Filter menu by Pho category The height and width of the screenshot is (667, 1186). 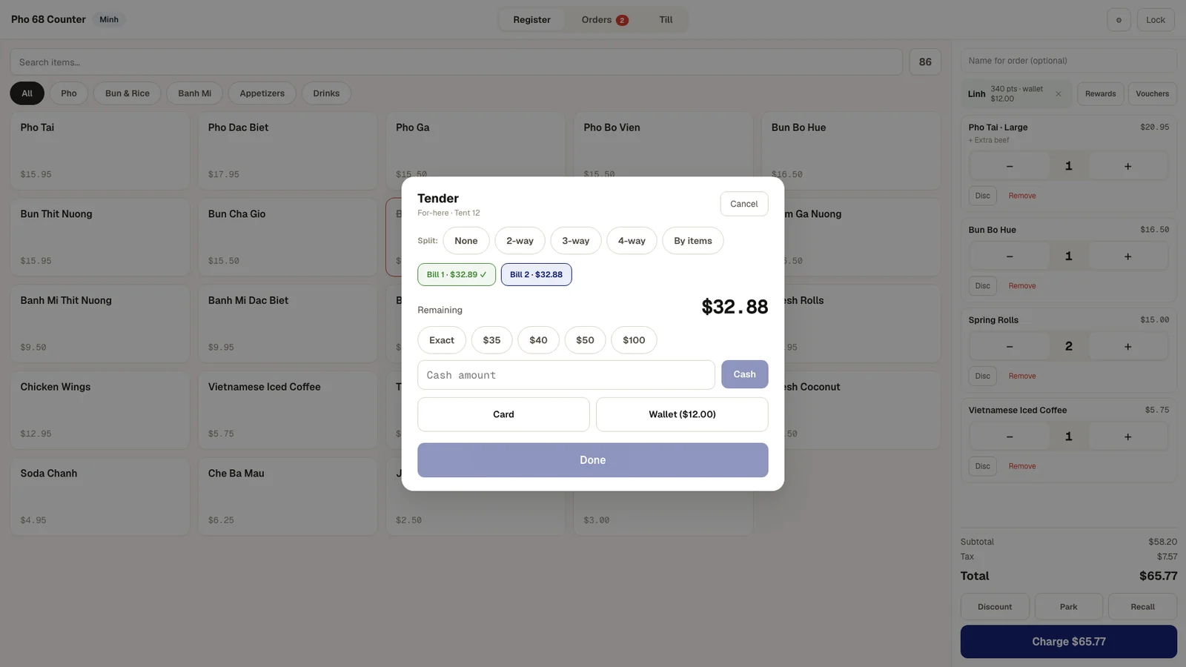coord(69,93)
